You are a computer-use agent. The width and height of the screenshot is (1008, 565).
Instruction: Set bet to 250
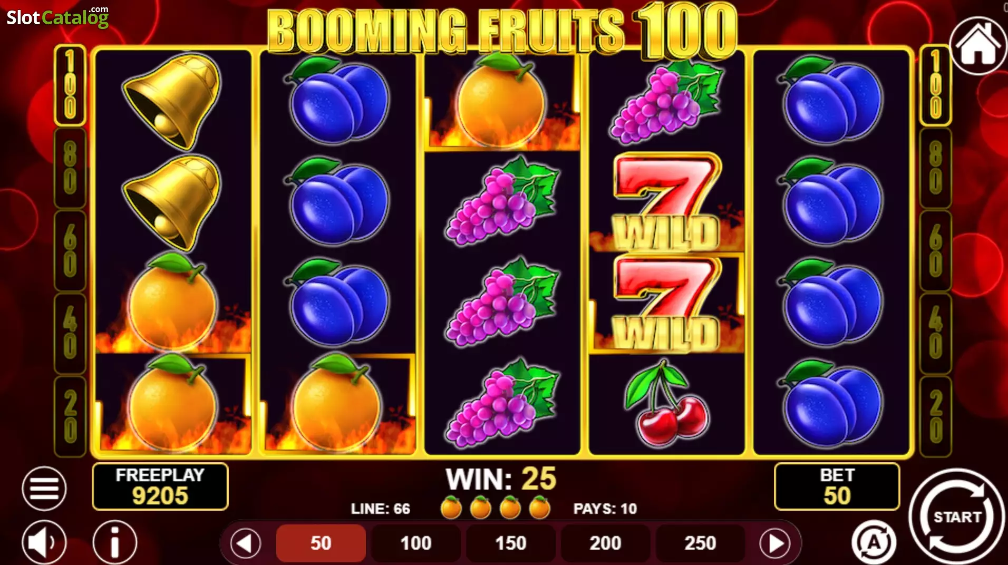(x=700, y=543)
